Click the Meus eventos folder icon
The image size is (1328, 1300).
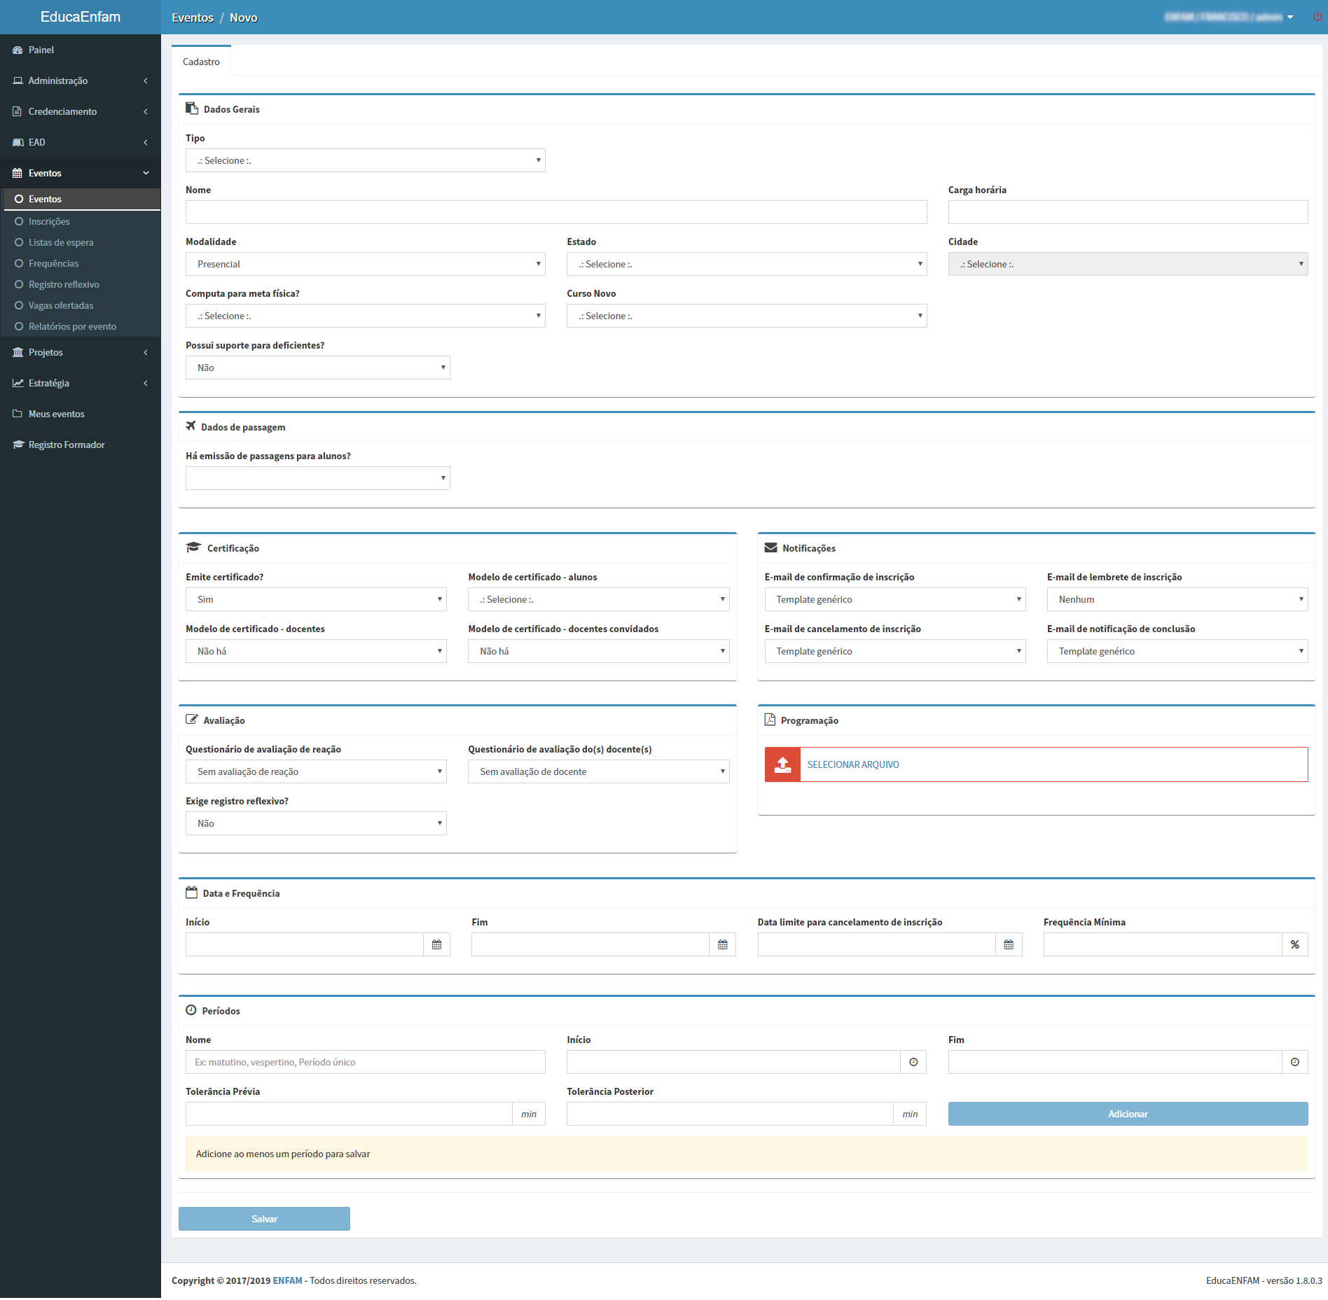18,414
